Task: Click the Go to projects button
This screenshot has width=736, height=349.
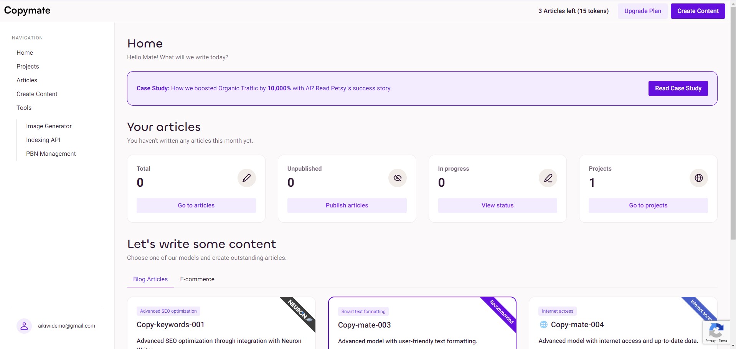Action: [648, 205]
